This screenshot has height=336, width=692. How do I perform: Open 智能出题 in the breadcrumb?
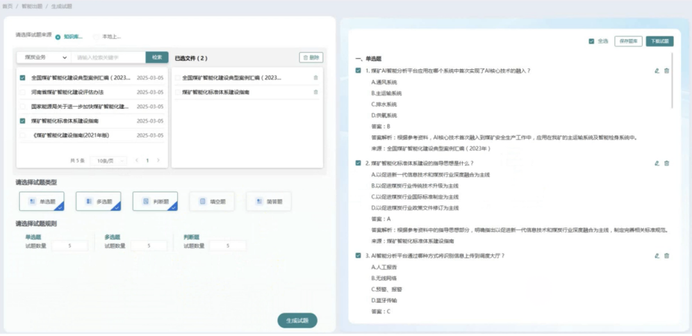coord(32,6)
